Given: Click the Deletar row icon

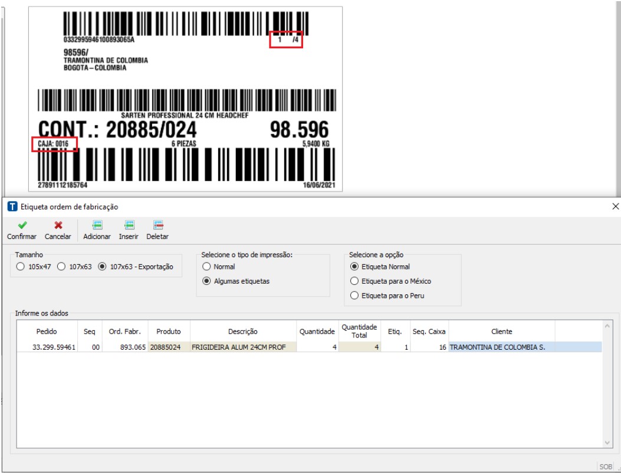Looking at the screenshot, I should click(157, 225).
